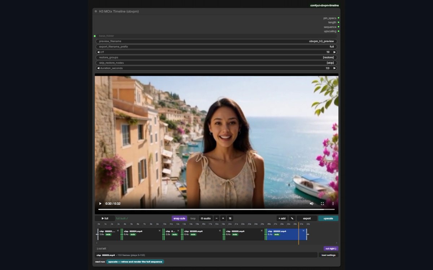Play the video in the preview player
This screenshot has height=270, width=433.
[x=100, y=203]
